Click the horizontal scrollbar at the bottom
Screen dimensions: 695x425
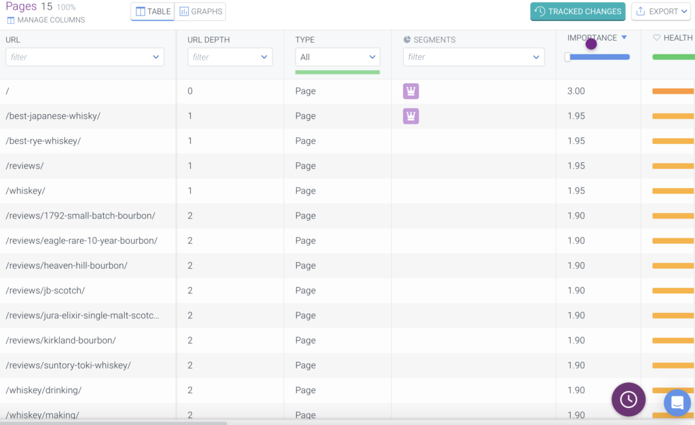click(113, 423)
